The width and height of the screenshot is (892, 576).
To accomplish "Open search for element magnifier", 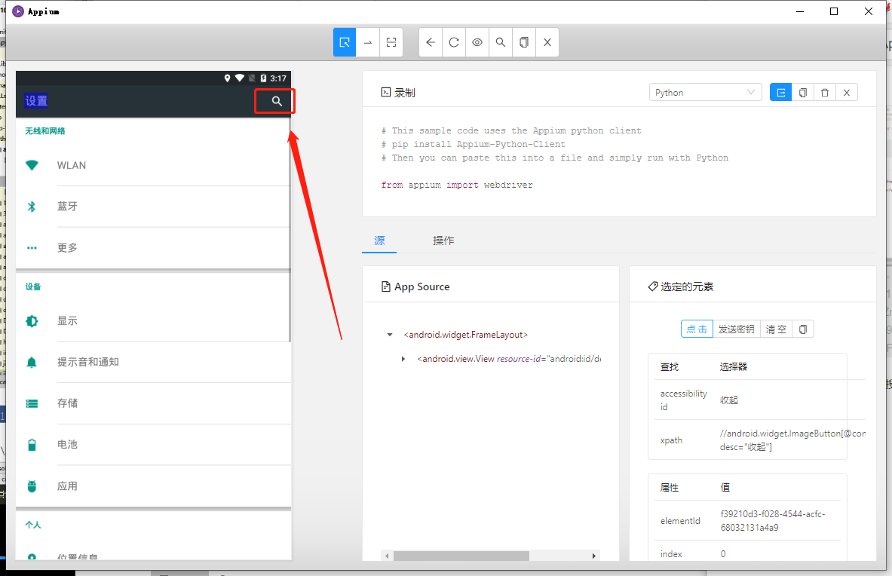I will (501, 42).
